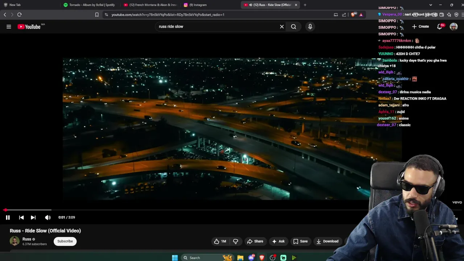This screenshot has height=261, width=464.
Task: Clear the search box with the X
Action: [282, 26]
